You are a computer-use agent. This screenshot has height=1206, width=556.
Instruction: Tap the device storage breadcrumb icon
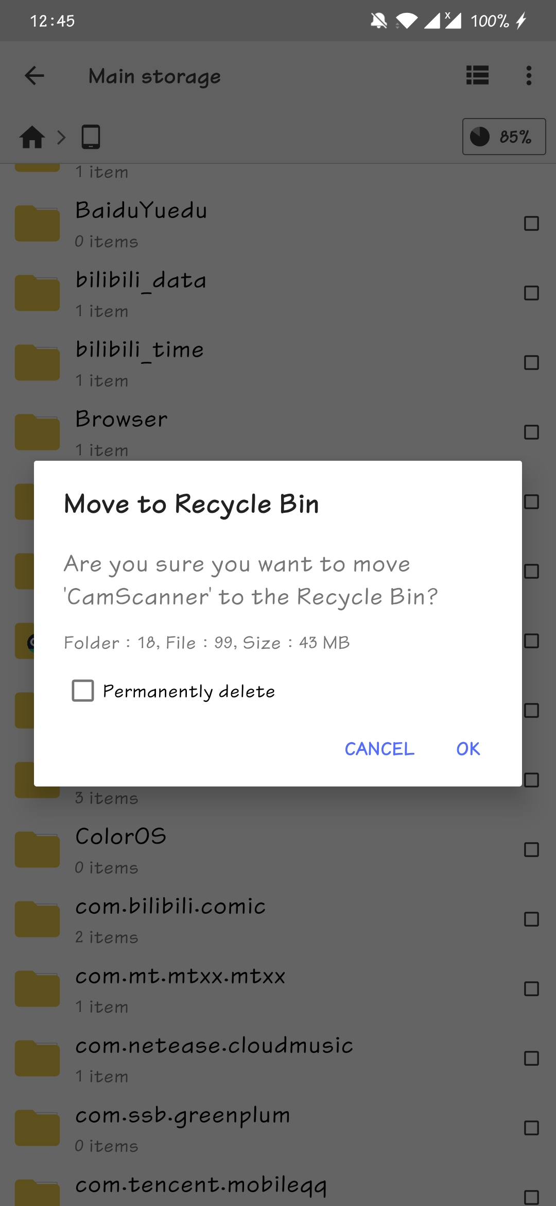point(91,137)
